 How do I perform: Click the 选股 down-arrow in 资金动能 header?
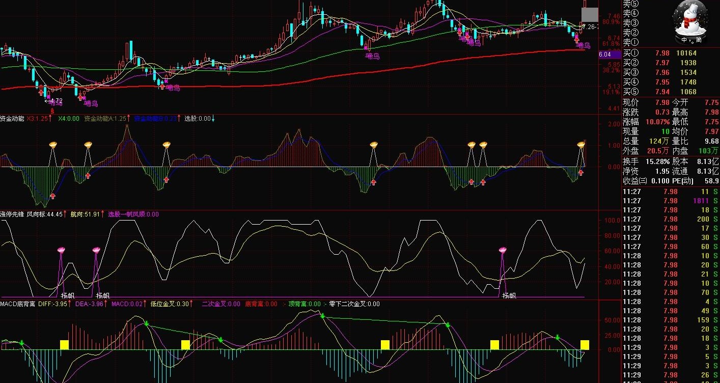point(213,119)
